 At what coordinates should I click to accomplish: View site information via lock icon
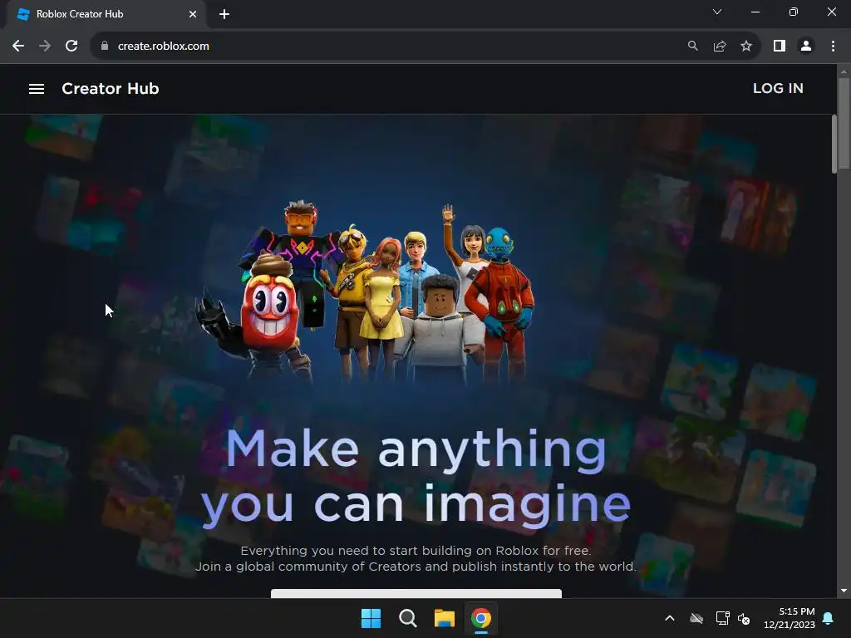[105, 47]
